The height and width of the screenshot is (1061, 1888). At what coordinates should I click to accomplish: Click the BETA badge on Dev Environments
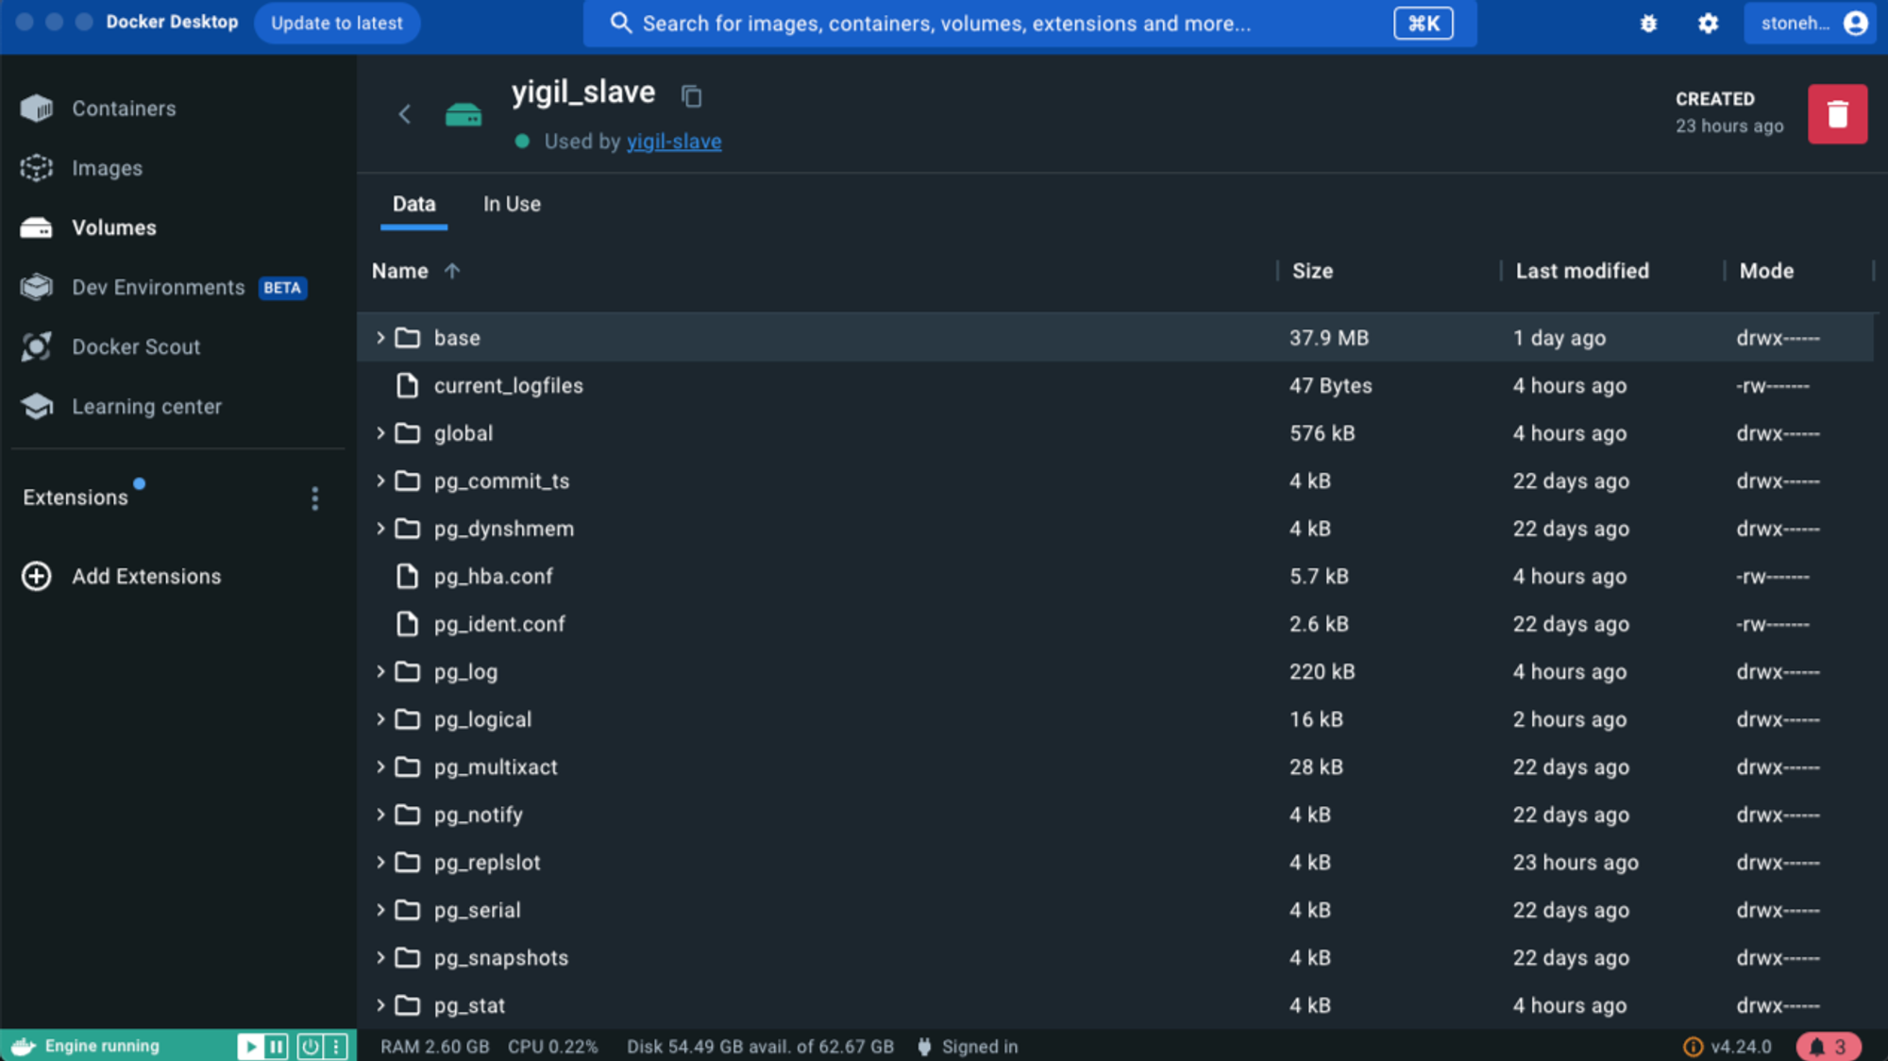tap(282, 288)
